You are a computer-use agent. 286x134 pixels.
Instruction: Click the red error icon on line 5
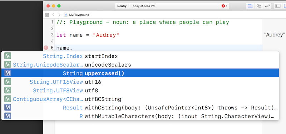pos(46,48)
